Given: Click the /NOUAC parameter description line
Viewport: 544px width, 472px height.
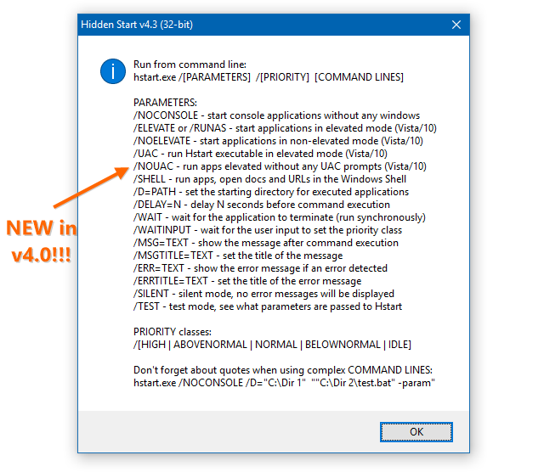Looking at the screenshot, I should (280, 166).
